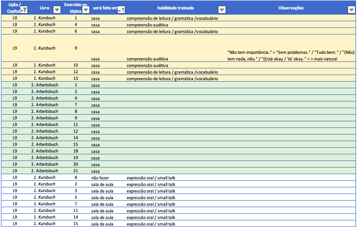The height and width of the screenshot is (227, 357).
Task: Click the exercise number 13 cell
Action: (x=76, y=78)
